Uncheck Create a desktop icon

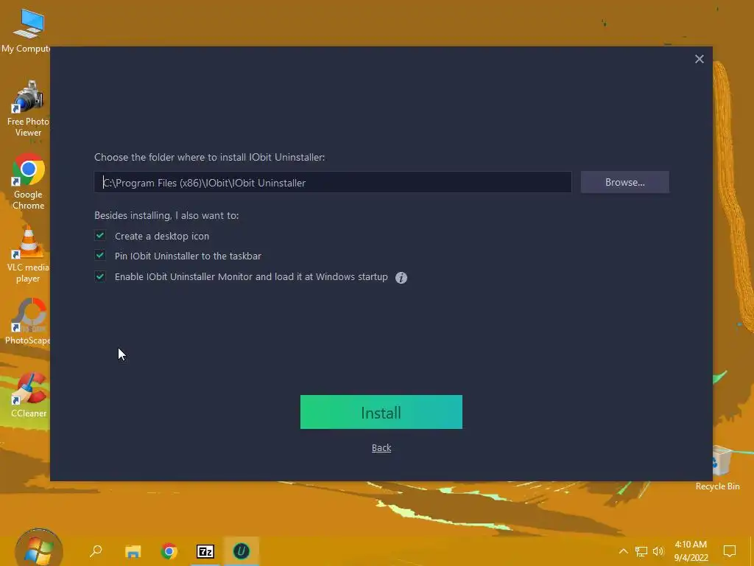[x=100, y=235]
